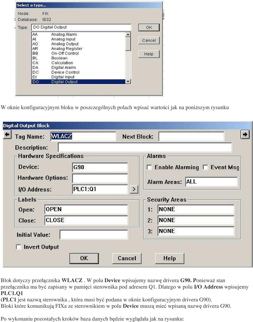Image resolution: width=253 pixels, height=322 pixels.
Task: Click the Tag Name field WLACZ
Action: pos(83,136)
